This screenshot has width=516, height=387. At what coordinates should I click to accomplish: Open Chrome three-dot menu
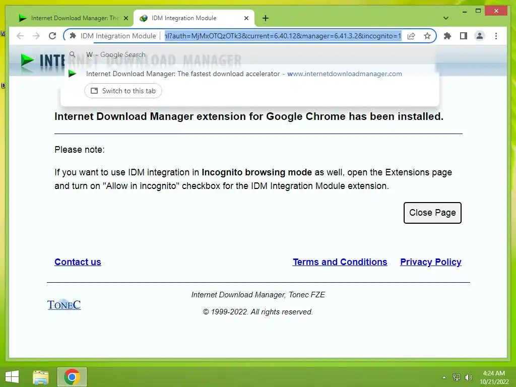pos(496,36)
